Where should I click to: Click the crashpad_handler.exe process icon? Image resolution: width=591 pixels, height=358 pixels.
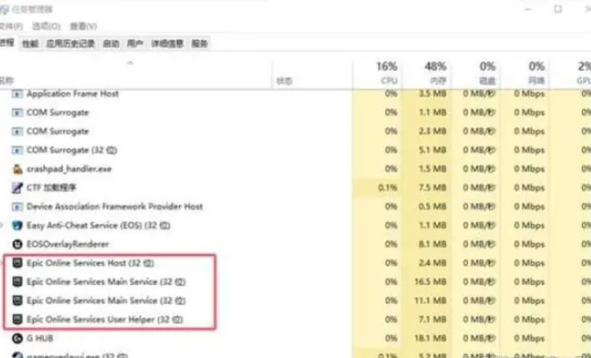point(17,169)
